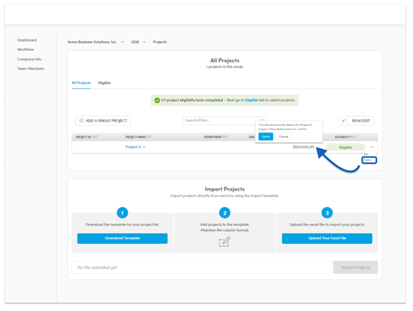Click the Bulk Edit button

[361, 120]
